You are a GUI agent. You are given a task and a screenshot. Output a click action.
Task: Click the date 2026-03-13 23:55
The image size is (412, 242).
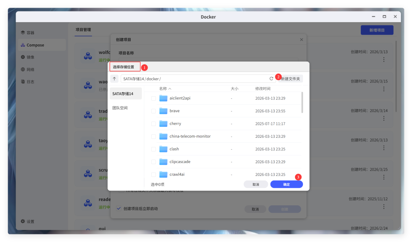tap(270, 111)
